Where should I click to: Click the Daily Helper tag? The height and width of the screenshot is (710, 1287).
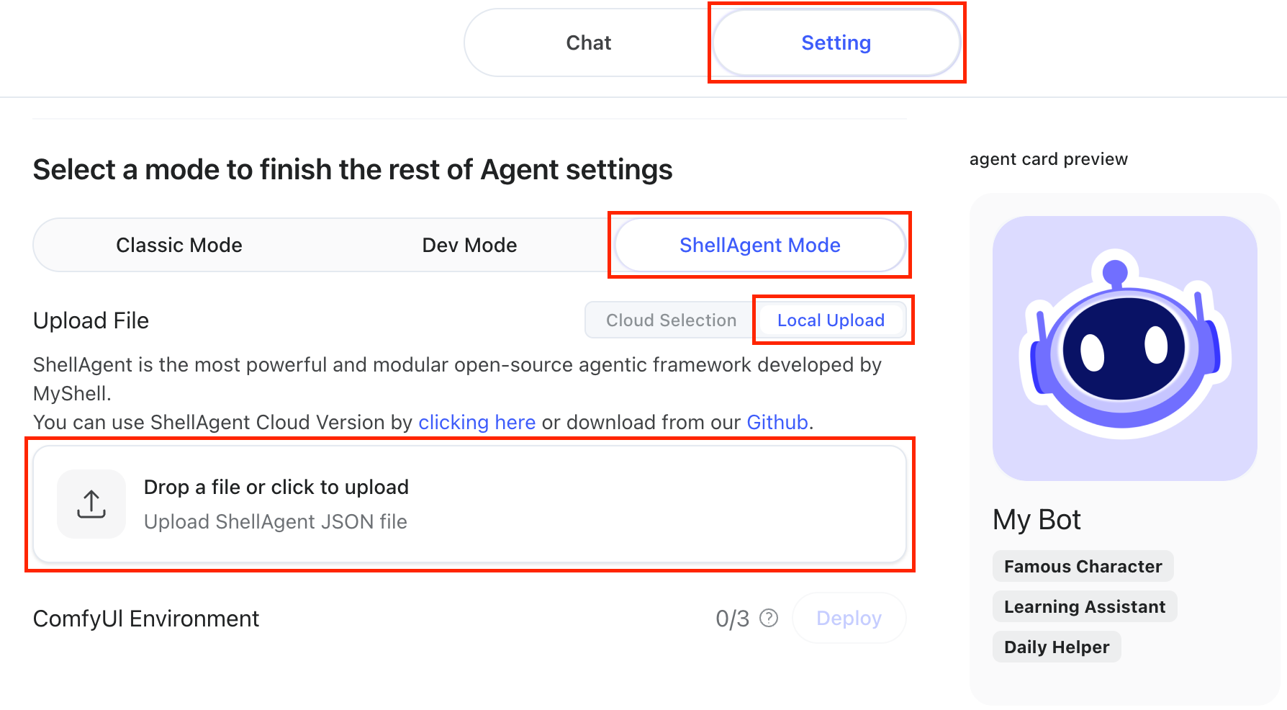pos(1056,647)
